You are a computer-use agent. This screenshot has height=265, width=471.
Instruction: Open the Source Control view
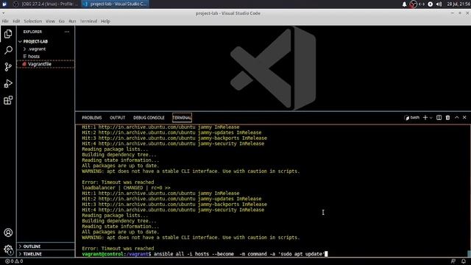point(8,67)
